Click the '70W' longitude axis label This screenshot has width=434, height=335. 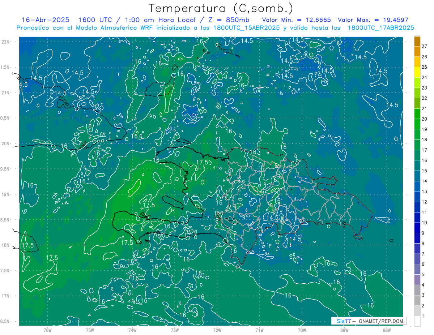[x=302, y=330]
